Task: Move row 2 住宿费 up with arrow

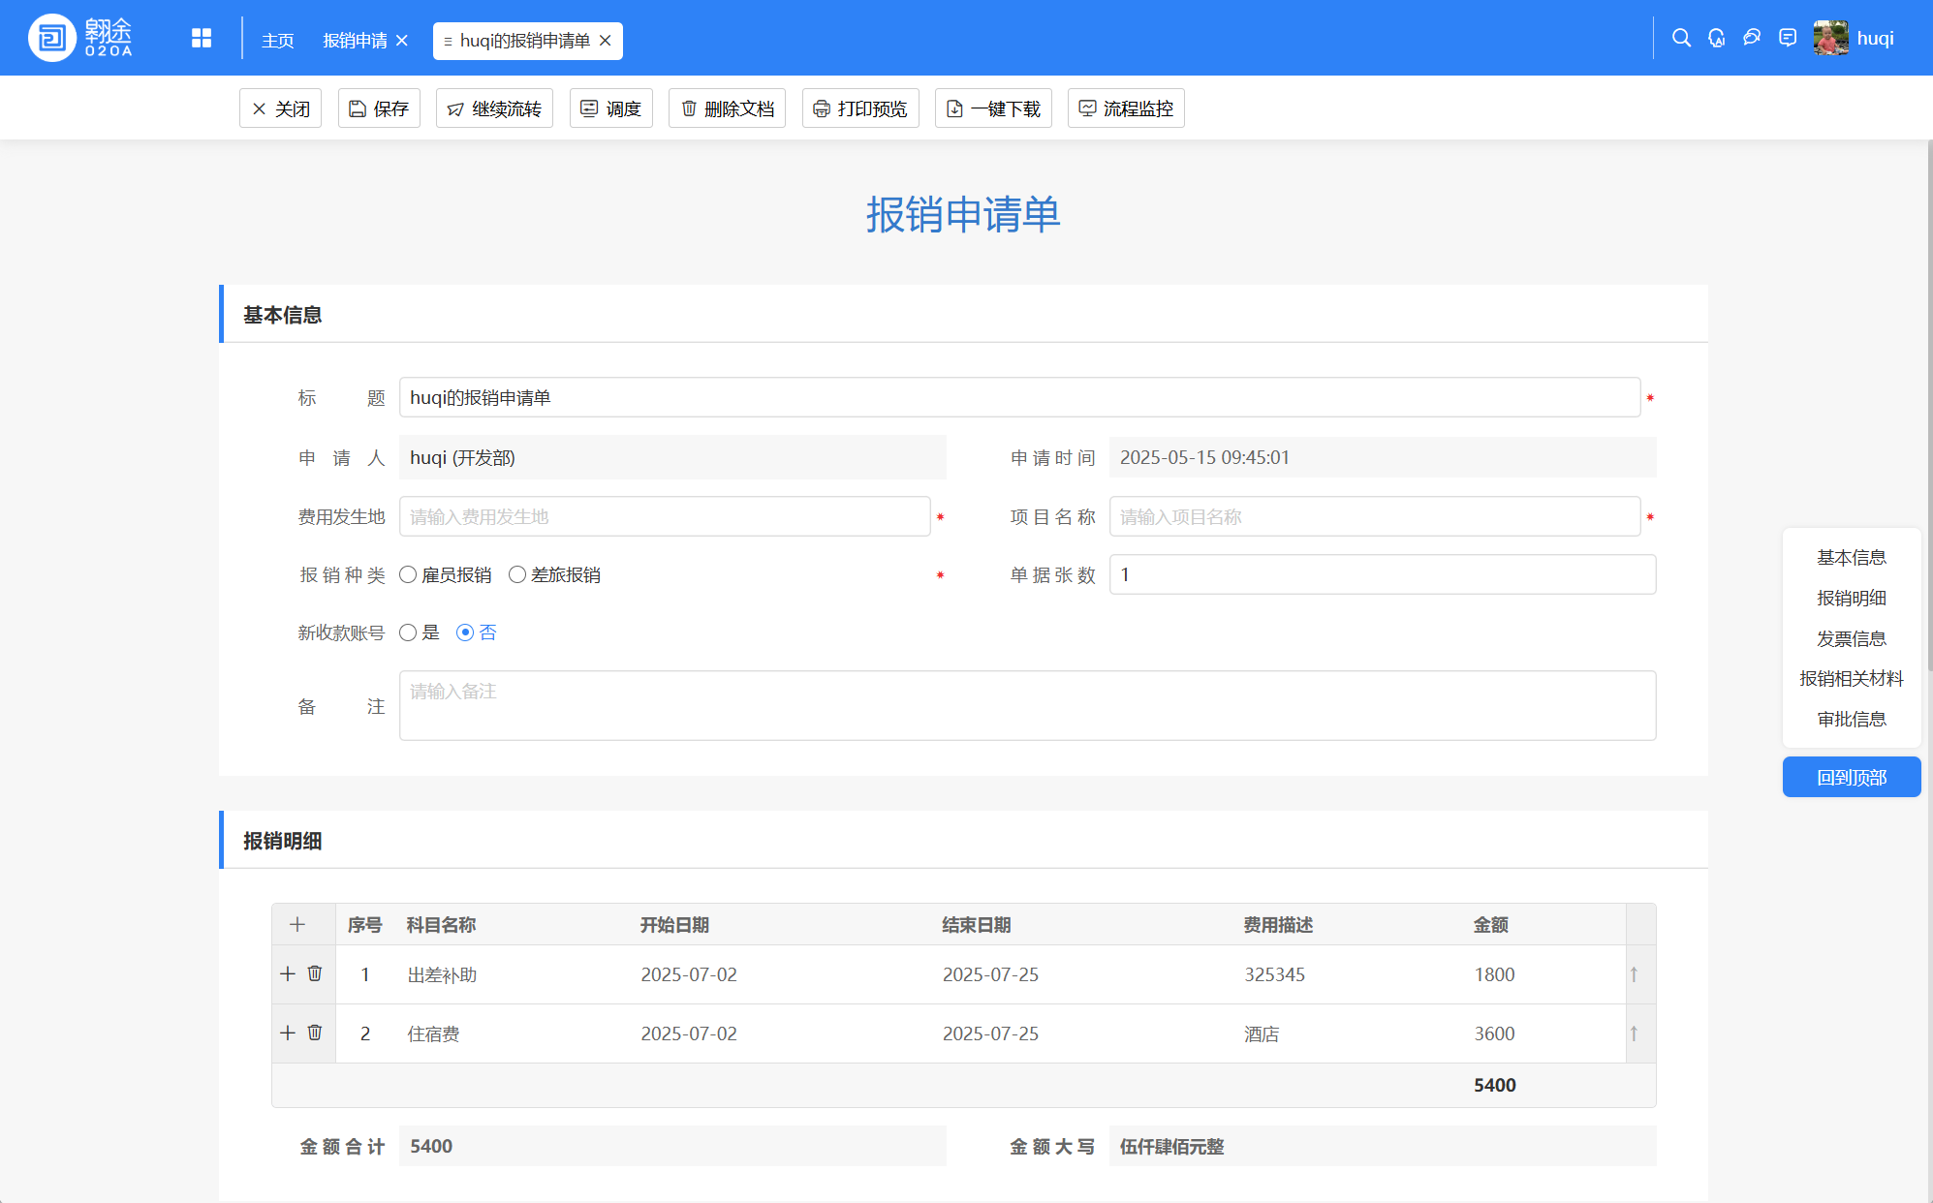Action: [x=1634, y=1033]
